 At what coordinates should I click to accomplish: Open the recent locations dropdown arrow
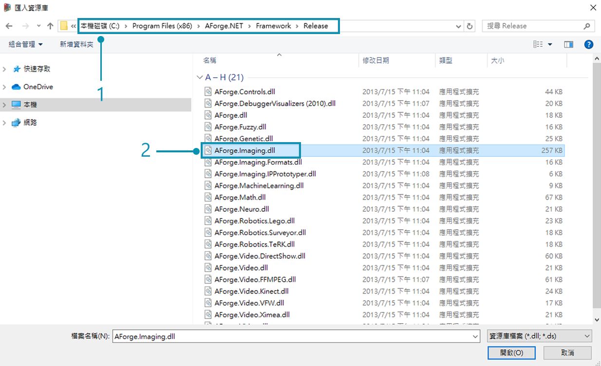click(x=39, y=27)
